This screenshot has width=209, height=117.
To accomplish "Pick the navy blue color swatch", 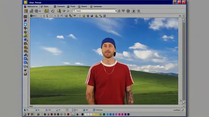I will tap(128, 114).
